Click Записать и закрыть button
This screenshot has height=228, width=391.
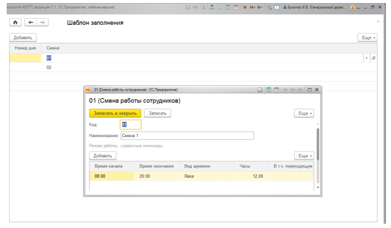point(115,113)
